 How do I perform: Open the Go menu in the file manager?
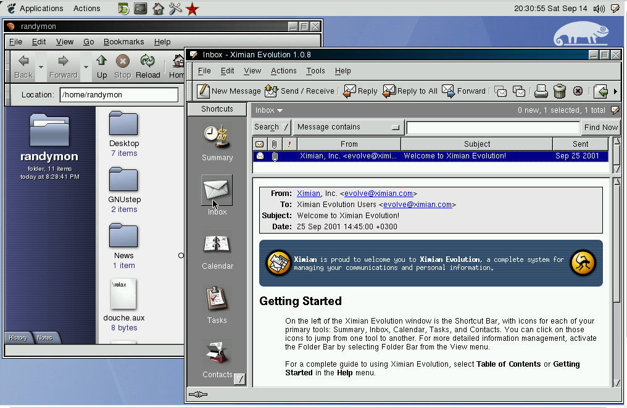88,41
